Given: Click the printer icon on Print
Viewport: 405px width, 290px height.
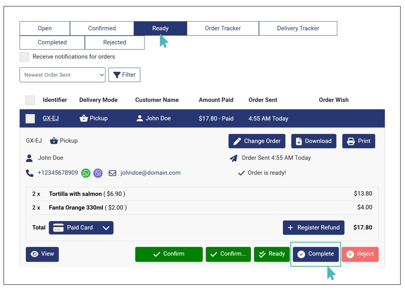Looking at the screenshot, I should pos(351,141).
